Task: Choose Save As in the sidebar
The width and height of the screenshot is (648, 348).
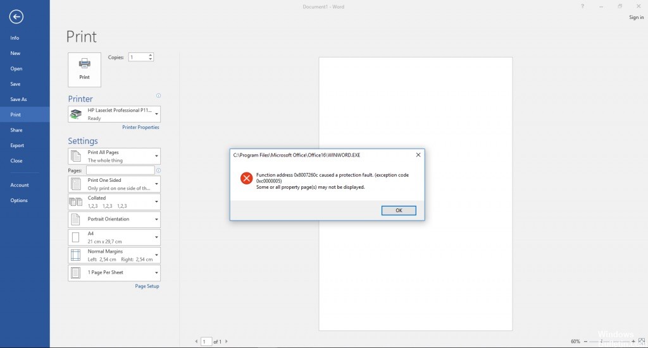Action: 25,99
